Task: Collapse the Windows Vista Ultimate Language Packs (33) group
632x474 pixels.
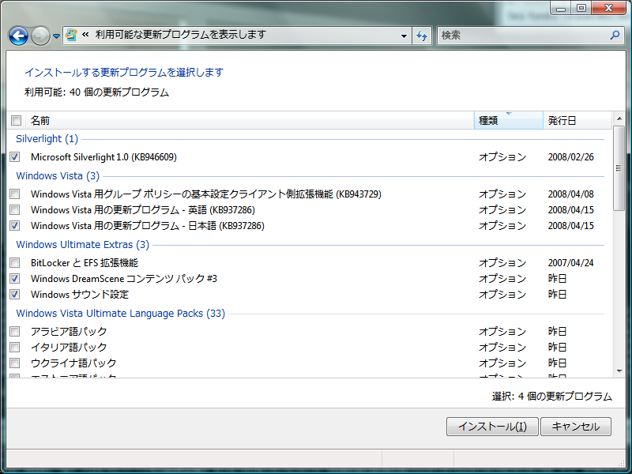Action: click(121, 313)
